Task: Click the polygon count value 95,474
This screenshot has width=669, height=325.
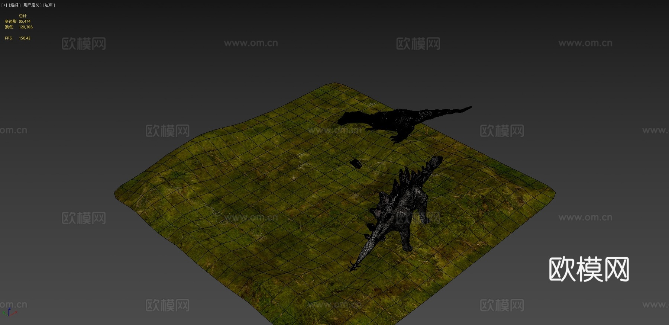Action: (x=25, y=22)
